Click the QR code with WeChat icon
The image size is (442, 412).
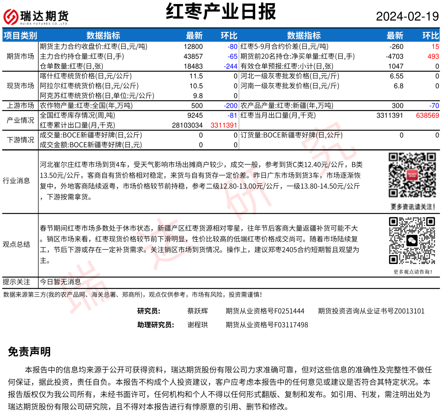point(412,241)
